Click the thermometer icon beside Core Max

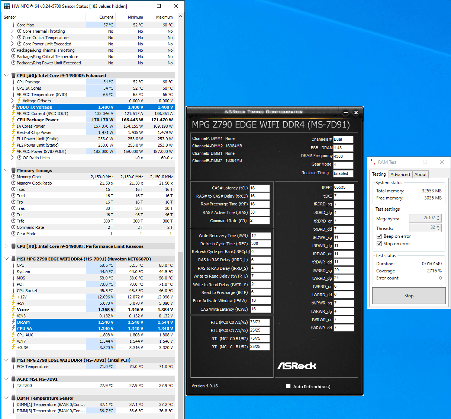pyautogui.click(x=13, y=25)
